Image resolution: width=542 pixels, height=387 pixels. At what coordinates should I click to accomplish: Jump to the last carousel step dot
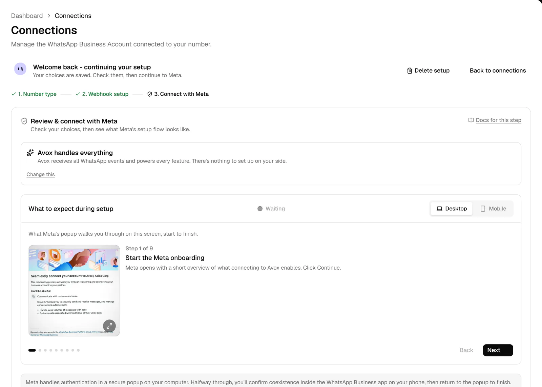78,350
